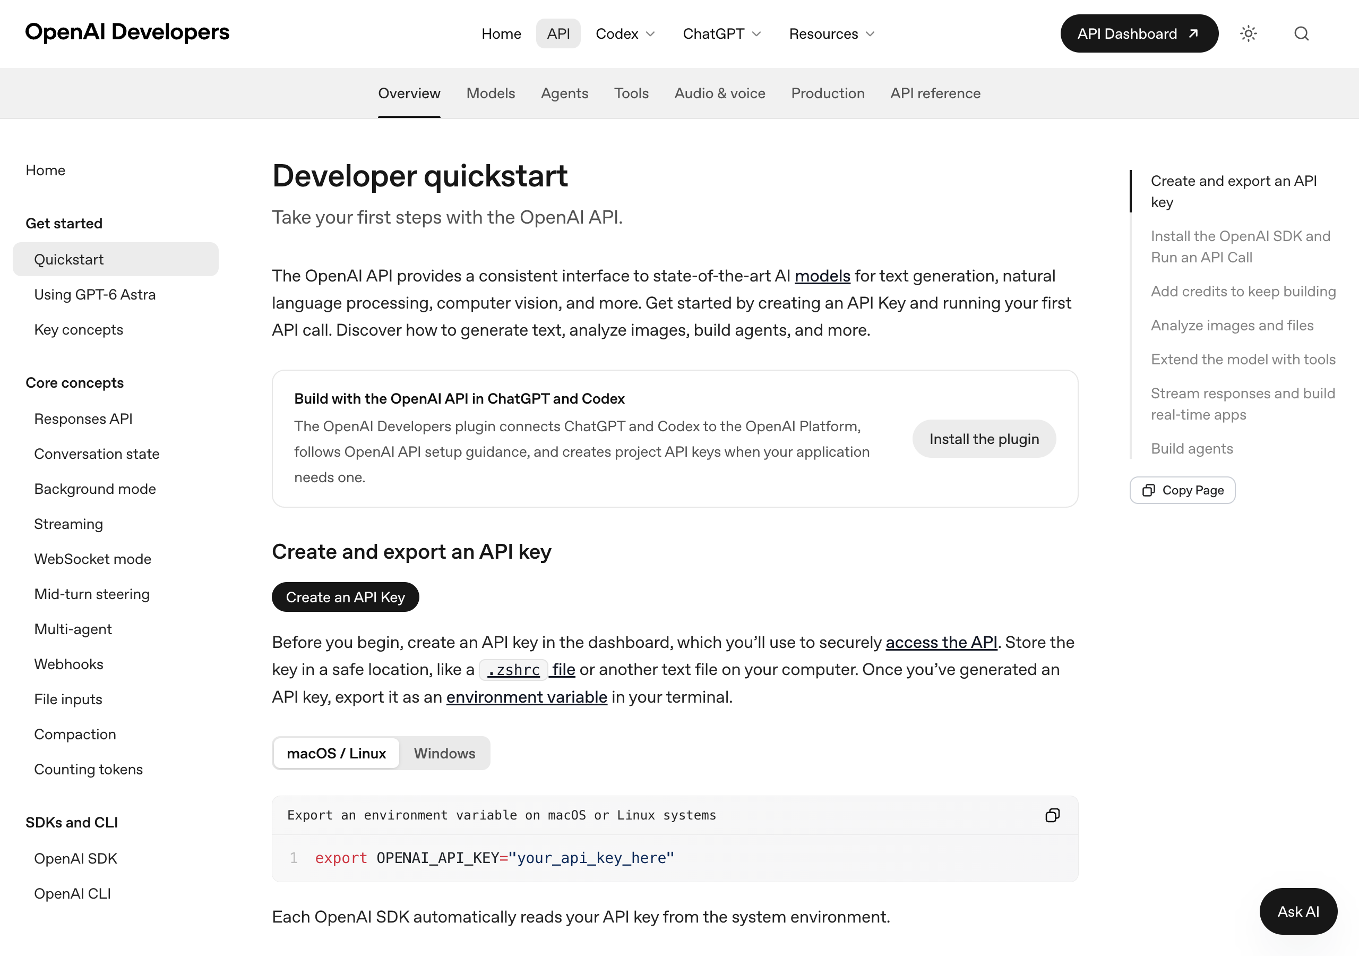Click the Core concepts sidebar heading
This screenshot has width=1359, height=956.
pyautogui.click(x=74, y=382)
